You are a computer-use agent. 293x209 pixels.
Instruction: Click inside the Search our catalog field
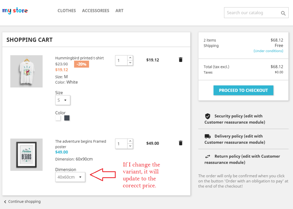click(x=252, y=13)
